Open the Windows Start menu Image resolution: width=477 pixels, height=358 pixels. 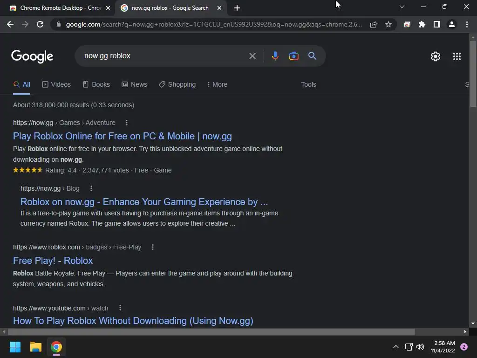coord(15,347)
